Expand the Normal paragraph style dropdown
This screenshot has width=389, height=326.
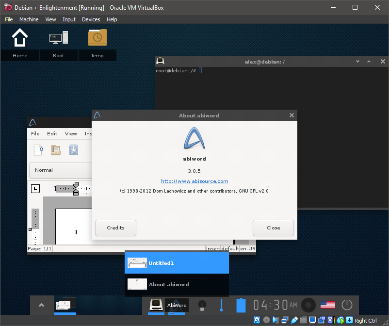point(61,170)
